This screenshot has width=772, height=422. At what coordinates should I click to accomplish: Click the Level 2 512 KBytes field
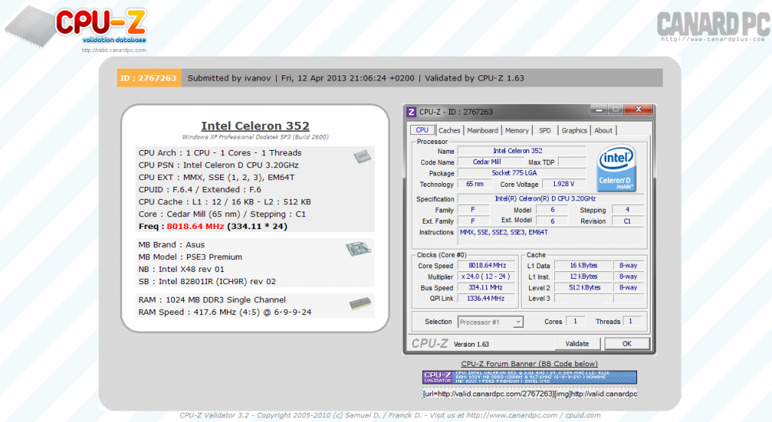coord(584,288)
